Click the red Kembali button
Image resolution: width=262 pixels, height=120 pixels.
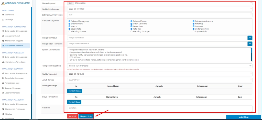[x=72, y=116]
